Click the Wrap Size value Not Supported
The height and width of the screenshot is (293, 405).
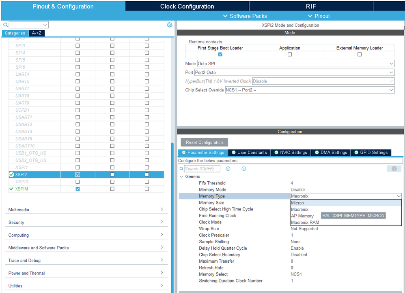tap(304, 229)
